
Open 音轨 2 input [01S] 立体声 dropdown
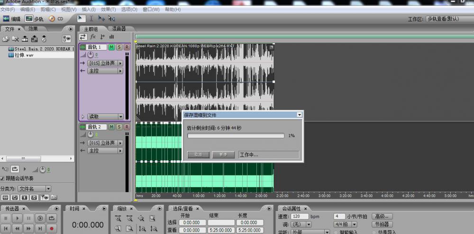tap(105, 143)
